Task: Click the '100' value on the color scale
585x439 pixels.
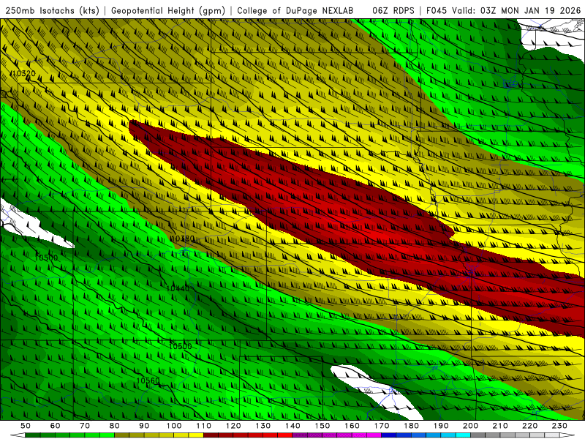Action: (174, 426)
